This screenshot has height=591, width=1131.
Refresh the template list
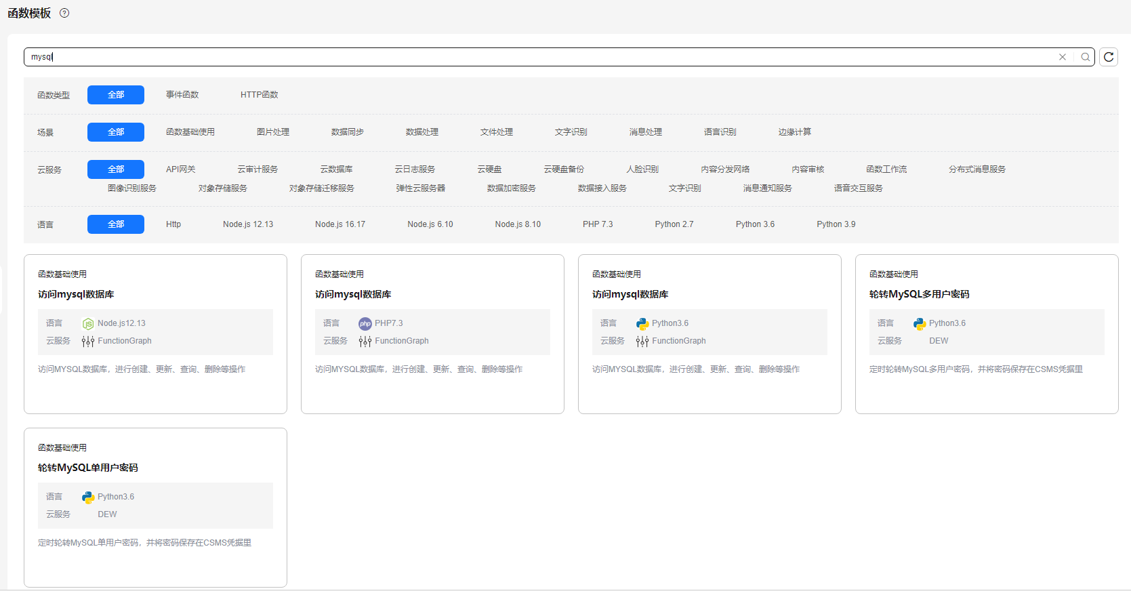pos(1109,57)
